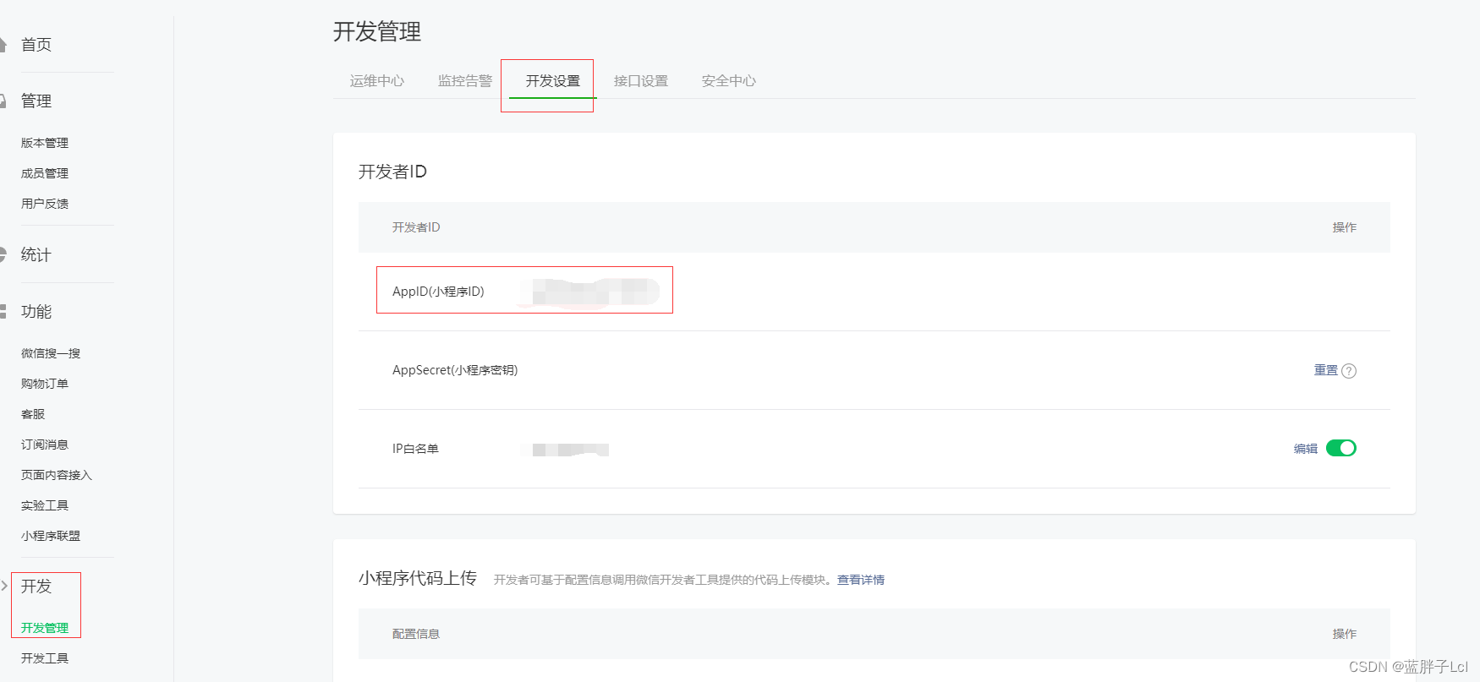The height and width of the screenshot is (682, 1480).
Task: Open the 首页 home icon in sidebar
Action: pos(3,45)
